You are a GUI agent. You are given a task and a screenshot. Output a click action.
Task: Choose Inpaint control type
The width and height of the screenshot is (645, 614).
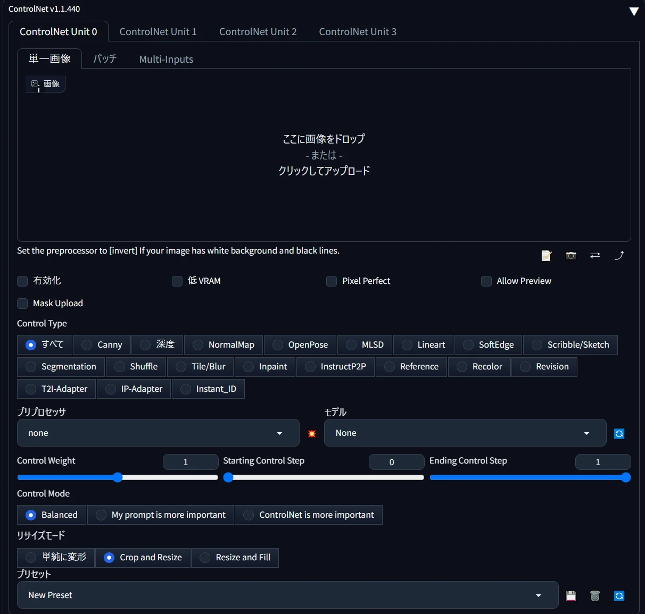point(265,367)
